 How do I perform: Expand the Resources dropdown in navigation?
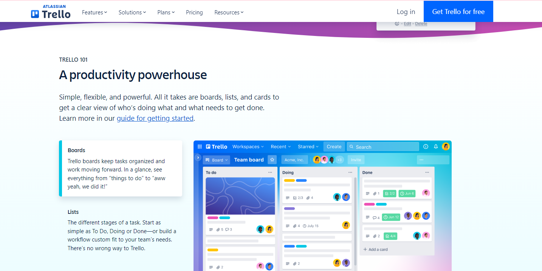coord(229,12)
